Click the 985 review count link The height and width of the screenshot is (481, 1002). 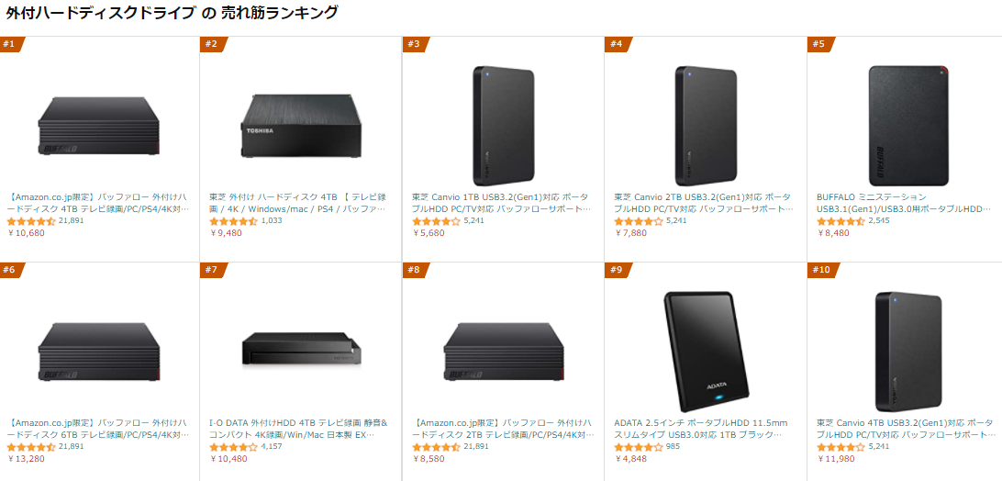point(674,447)
